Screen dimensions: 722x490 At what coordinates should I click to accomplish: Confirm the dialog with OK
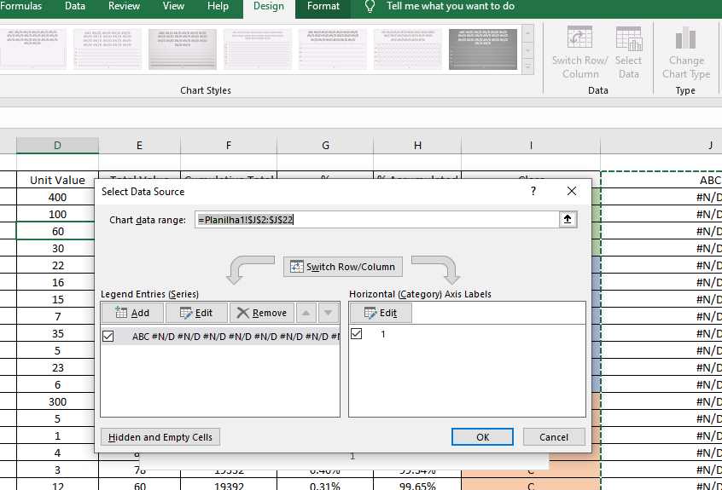(x=482, y=437)
